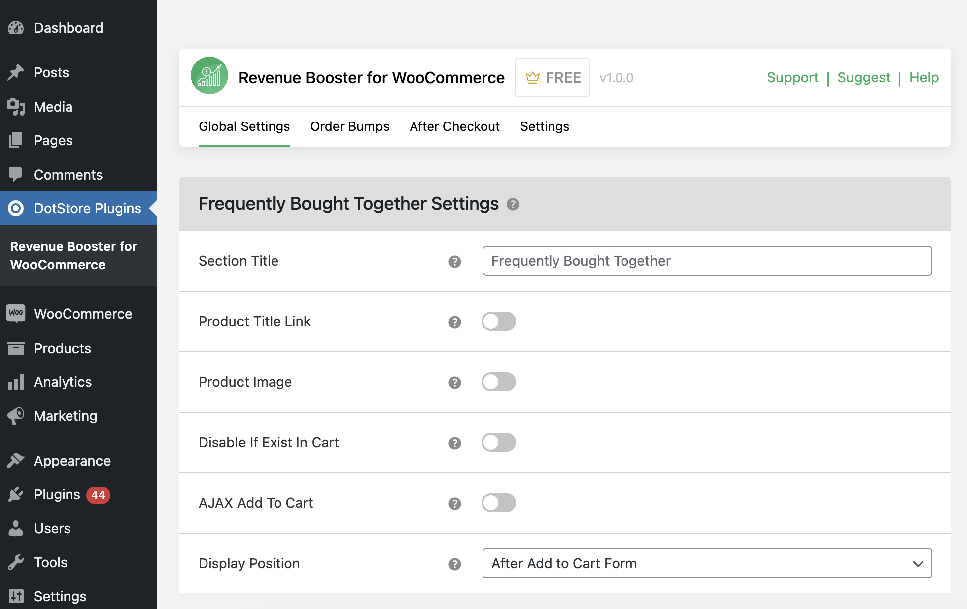Open the Marketing menu item

click(x=78, y=416)
